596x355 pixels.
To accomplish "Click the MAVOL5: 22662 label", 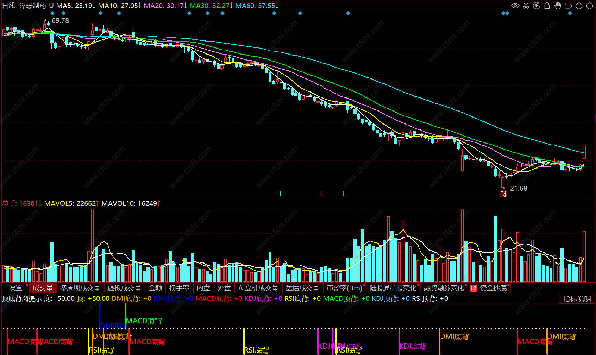I will 71,203.
